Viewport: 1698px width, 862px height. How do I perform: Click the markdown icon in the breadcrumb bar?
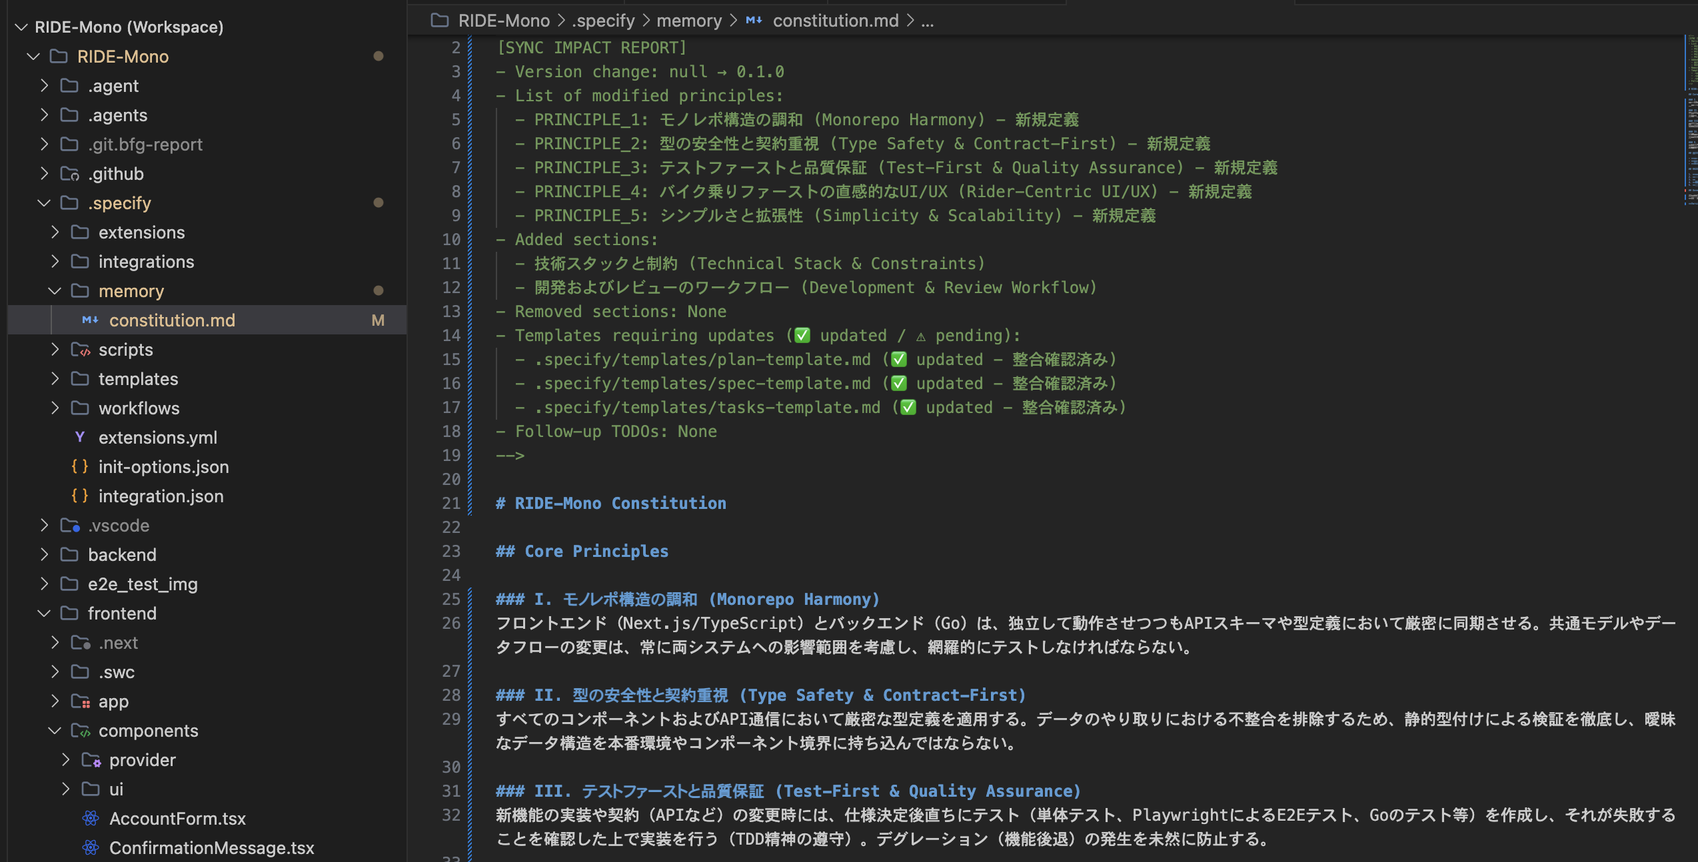point(754,21)
